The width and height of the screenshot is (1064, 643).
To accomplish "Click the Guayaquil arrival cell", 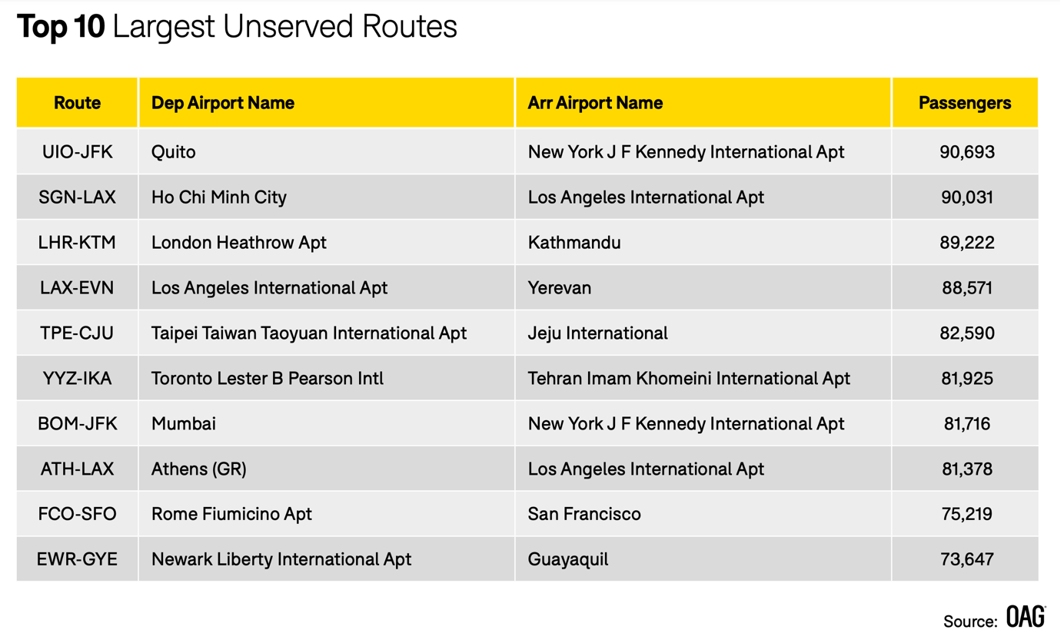I will pos(568,559).
